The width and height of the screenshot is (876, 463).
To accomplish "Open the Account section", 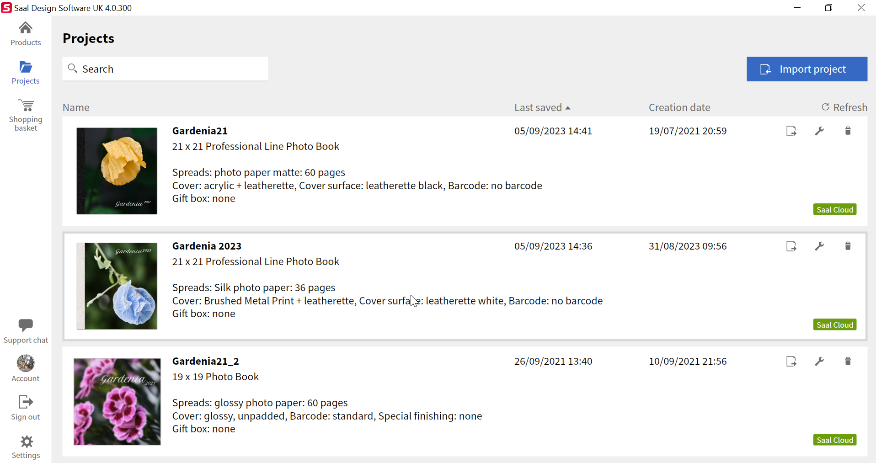I will pyautogui.click(x=26, y=368).
